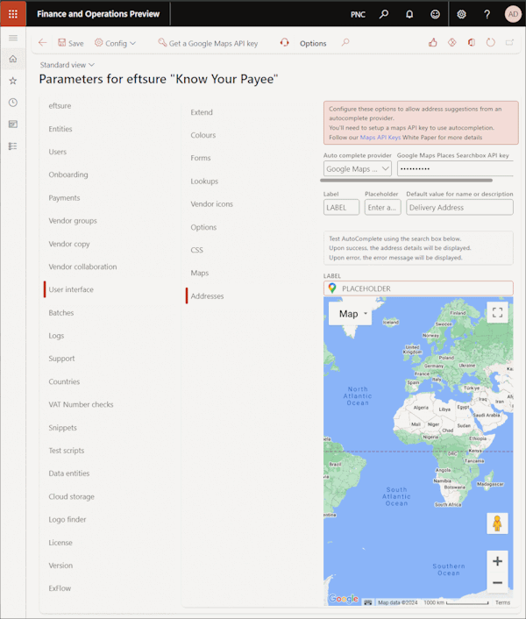Click the Default value Delivery Address field
This screenshot has width=526, height=619.
click(459, 208)
